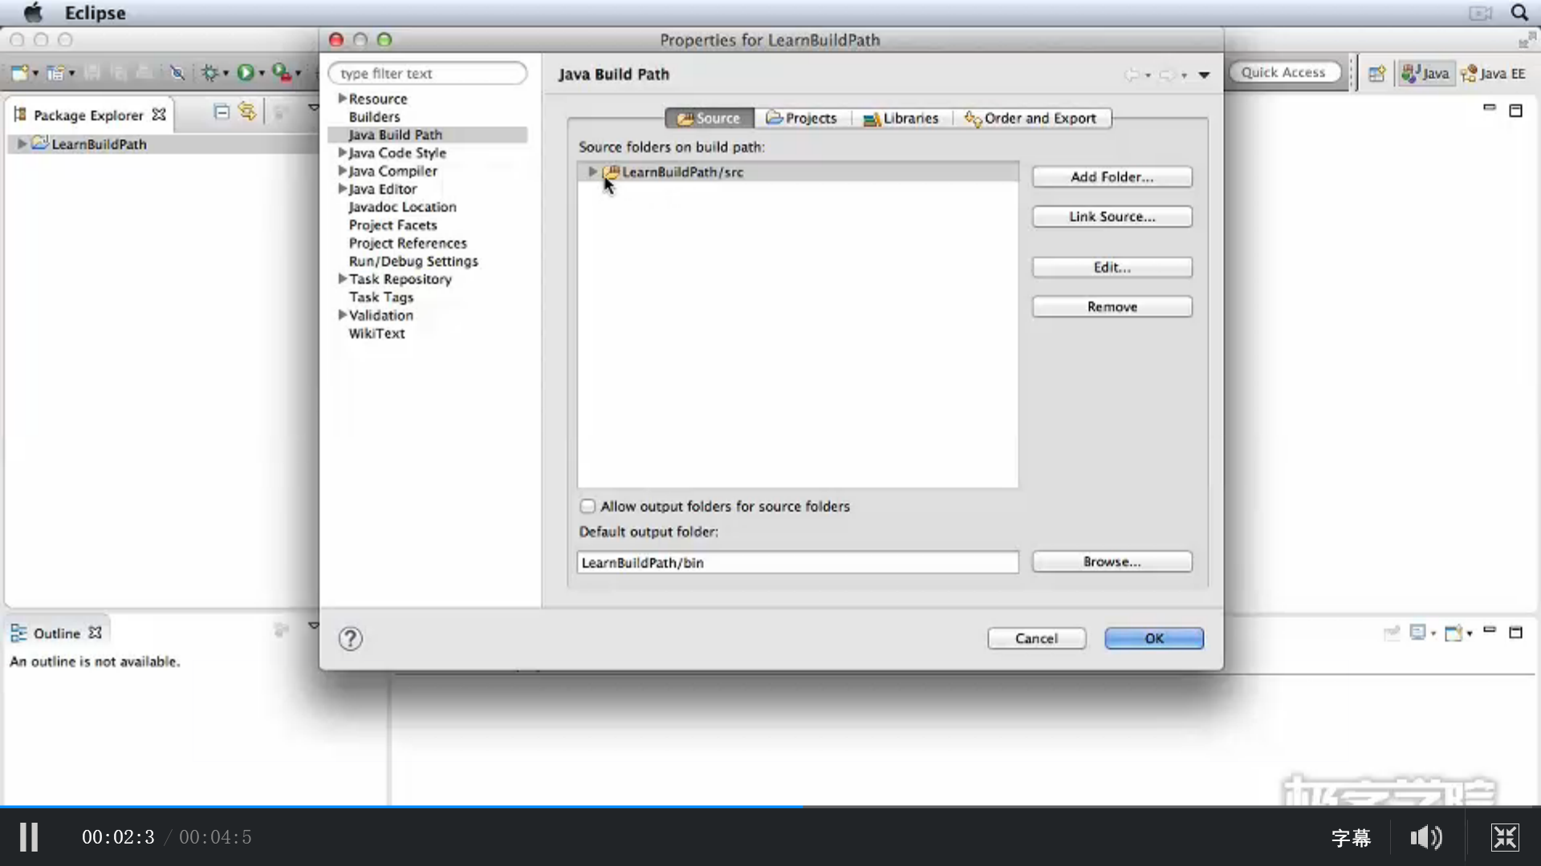Click Link with Editor icon in Package Explorer
Viewport: 1541px width, 866px height.
[x=247, y=112]
